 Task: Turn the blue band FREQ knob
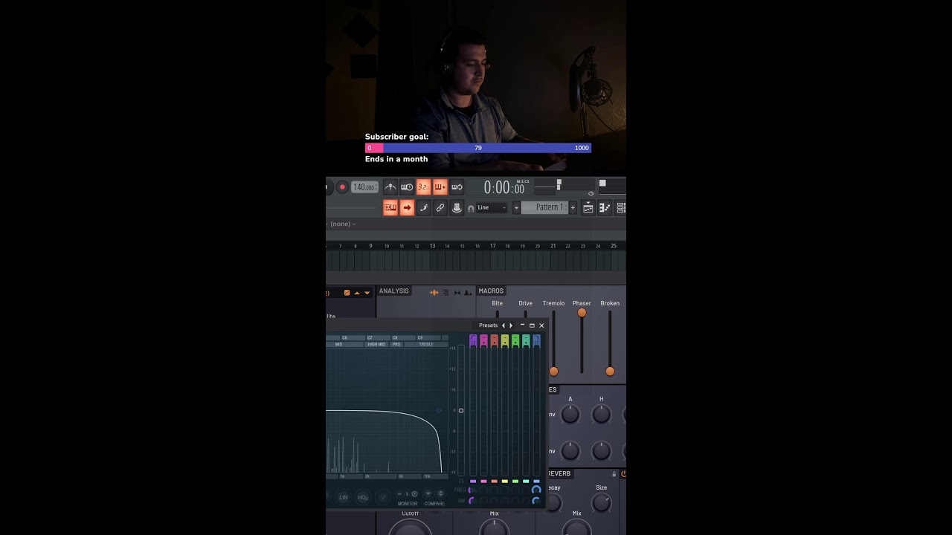[x=536, y=490]
